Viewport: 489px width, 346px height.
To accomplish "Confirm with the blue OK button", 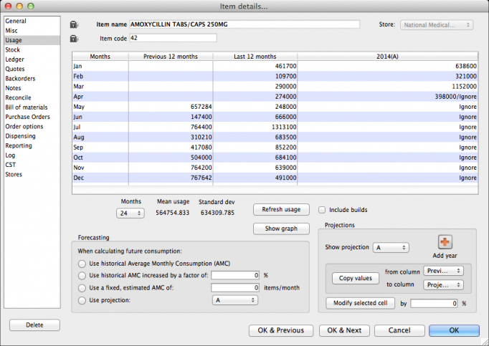I will click(x=454, y=330).
